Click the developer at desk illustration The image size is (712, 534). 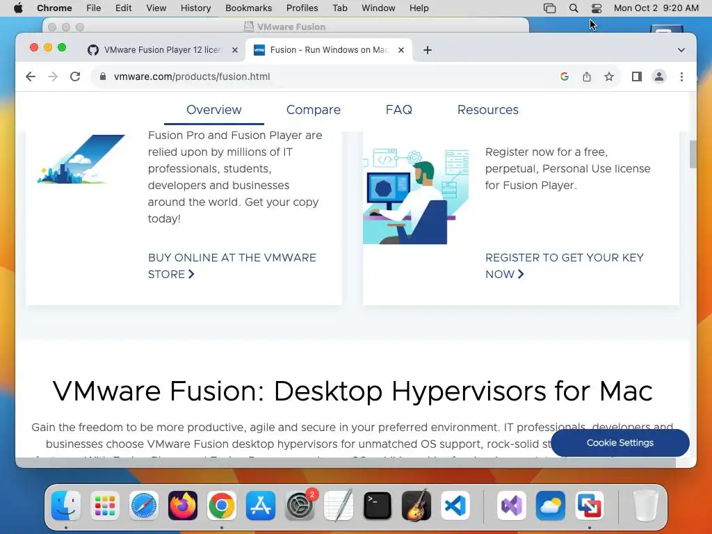(x=416, y=196)
